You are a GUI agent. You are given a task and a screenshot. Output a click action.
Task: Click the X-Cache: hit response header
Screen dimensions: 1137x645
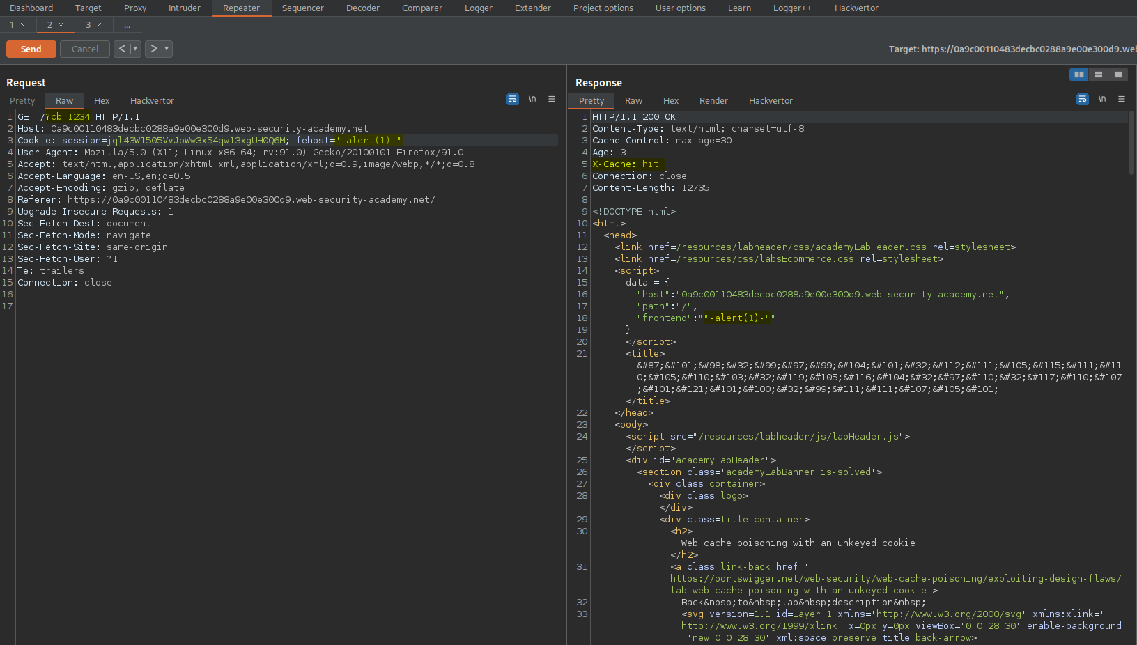[626, 164]
